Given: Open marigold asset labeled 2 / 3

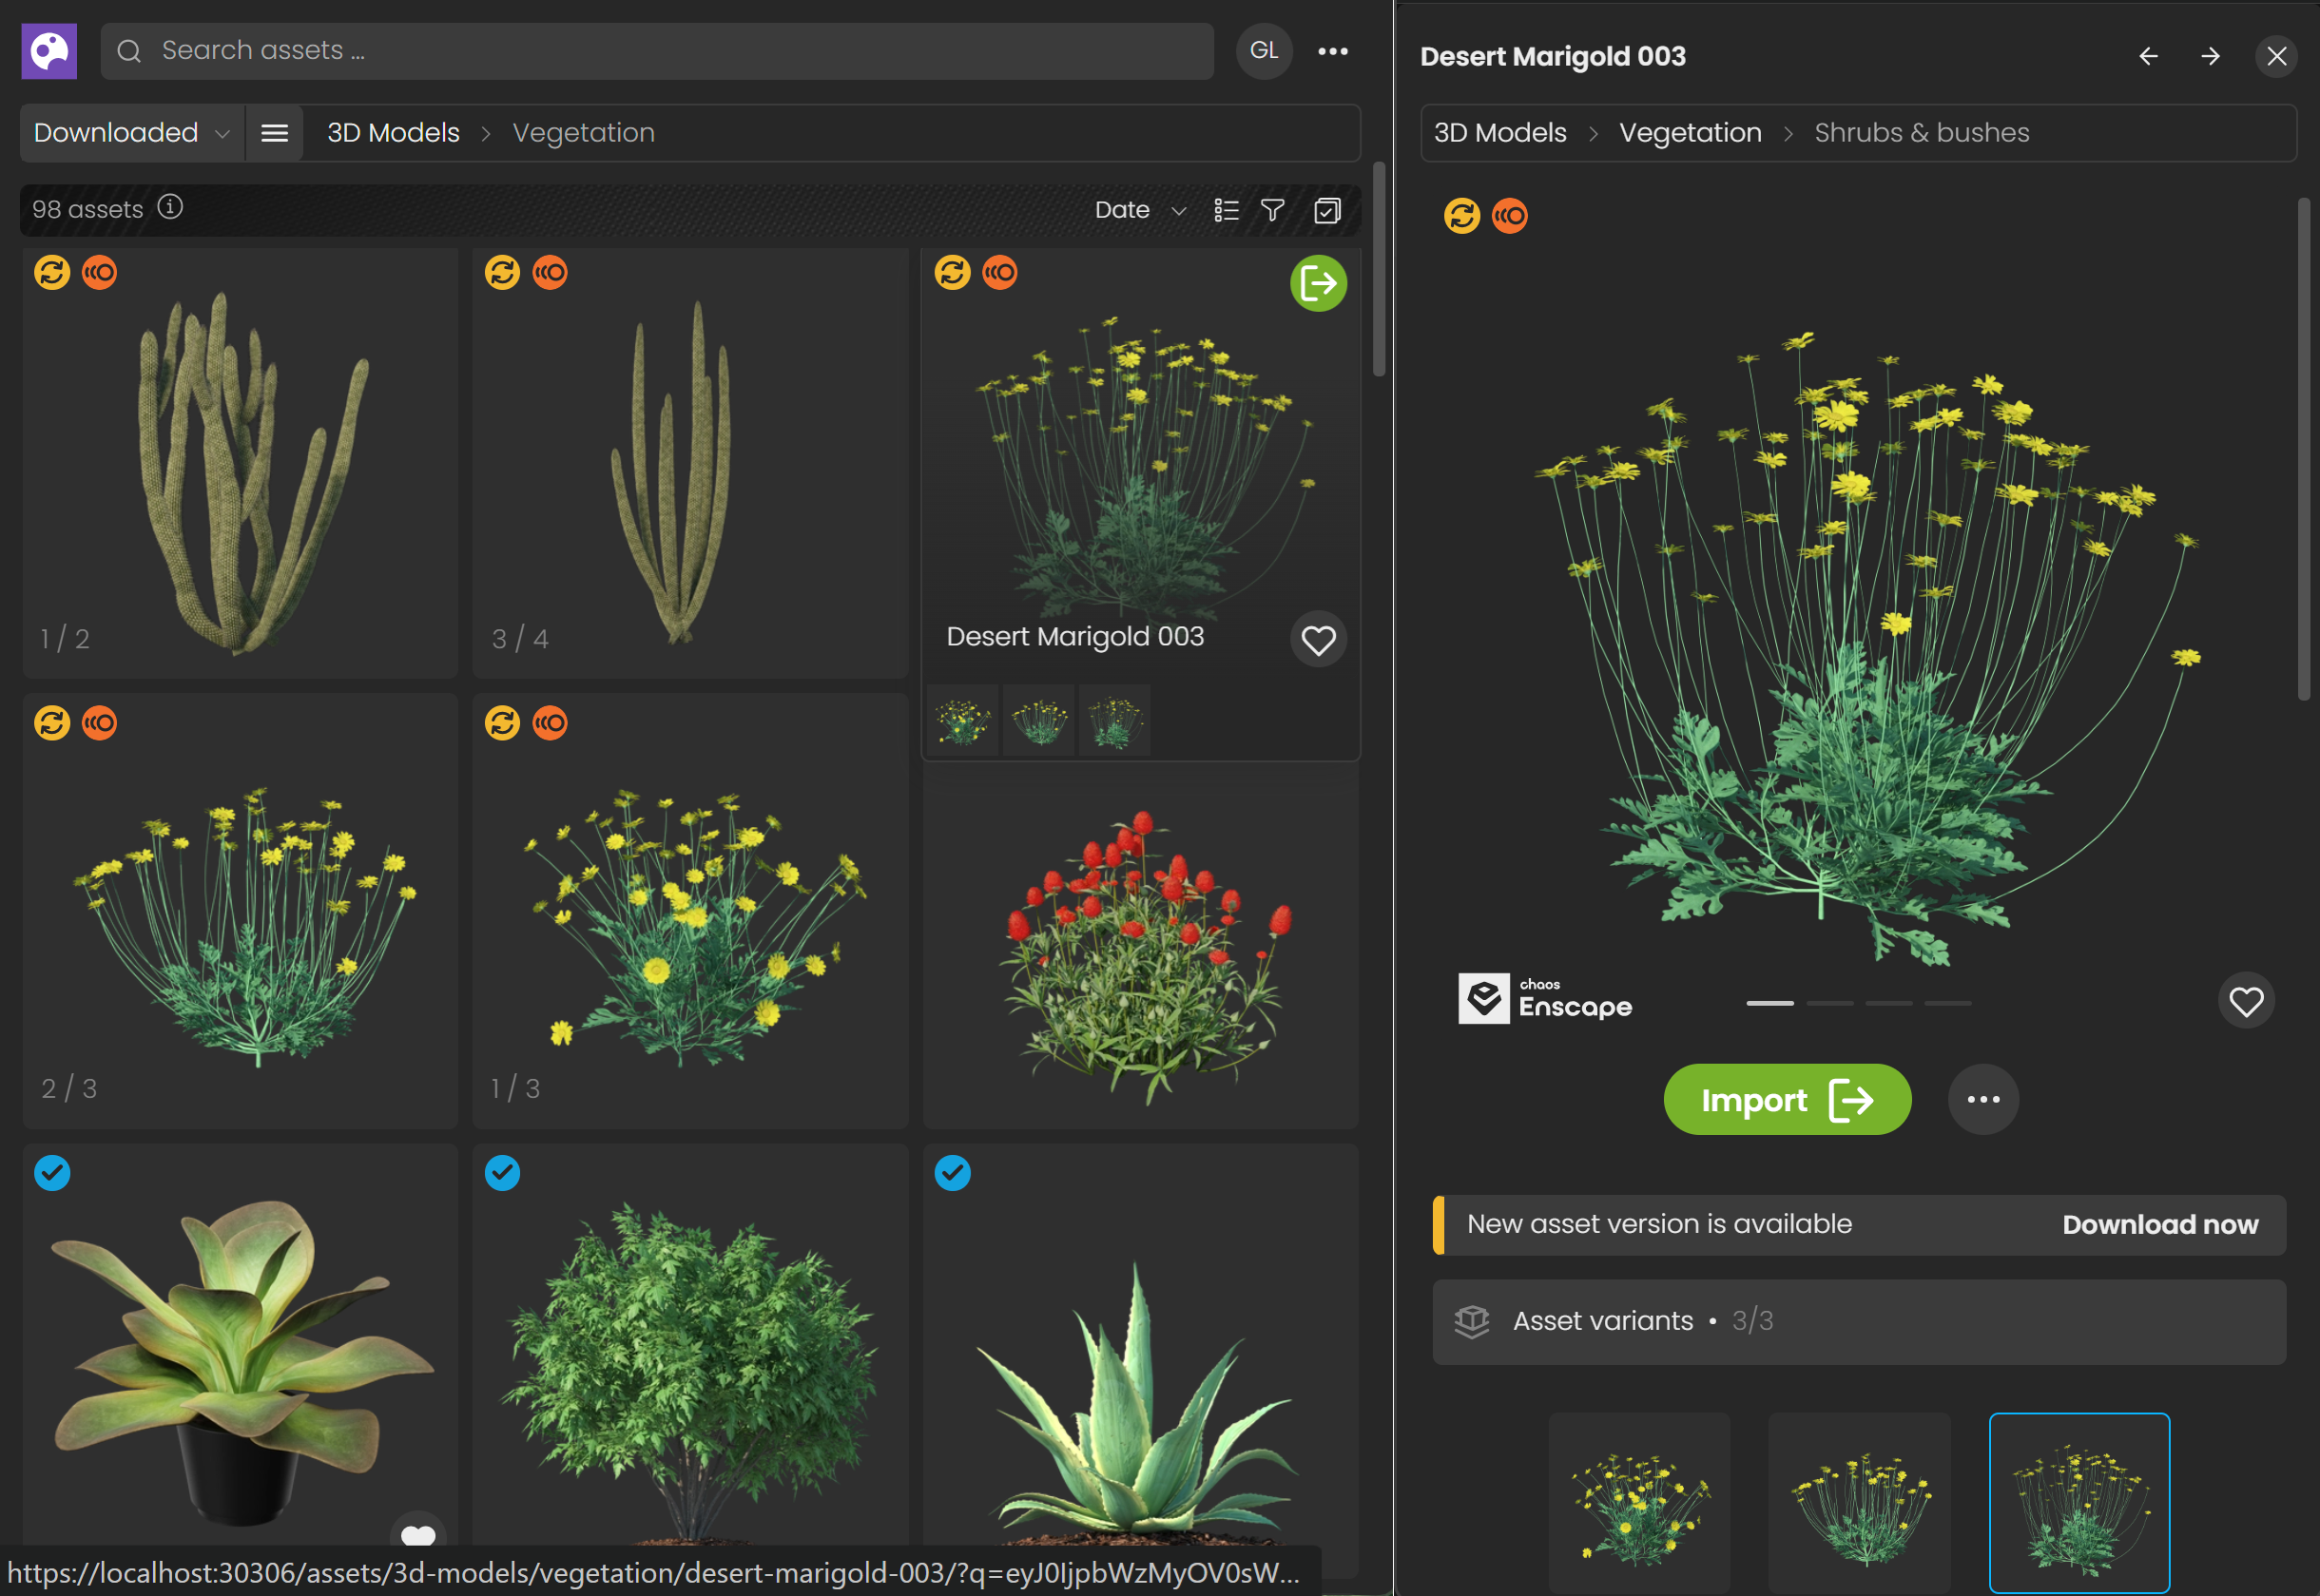Looking at the screenshot, I should point(240,911).
